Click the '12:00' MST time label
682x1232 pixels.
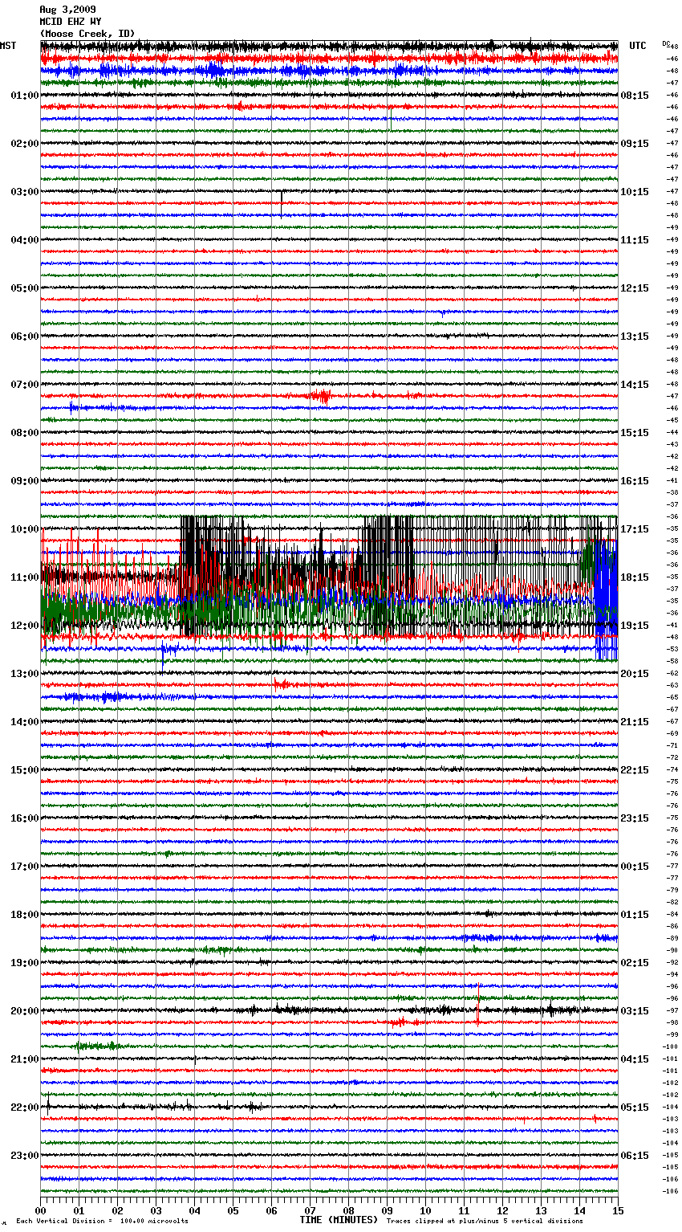(25, 626)
